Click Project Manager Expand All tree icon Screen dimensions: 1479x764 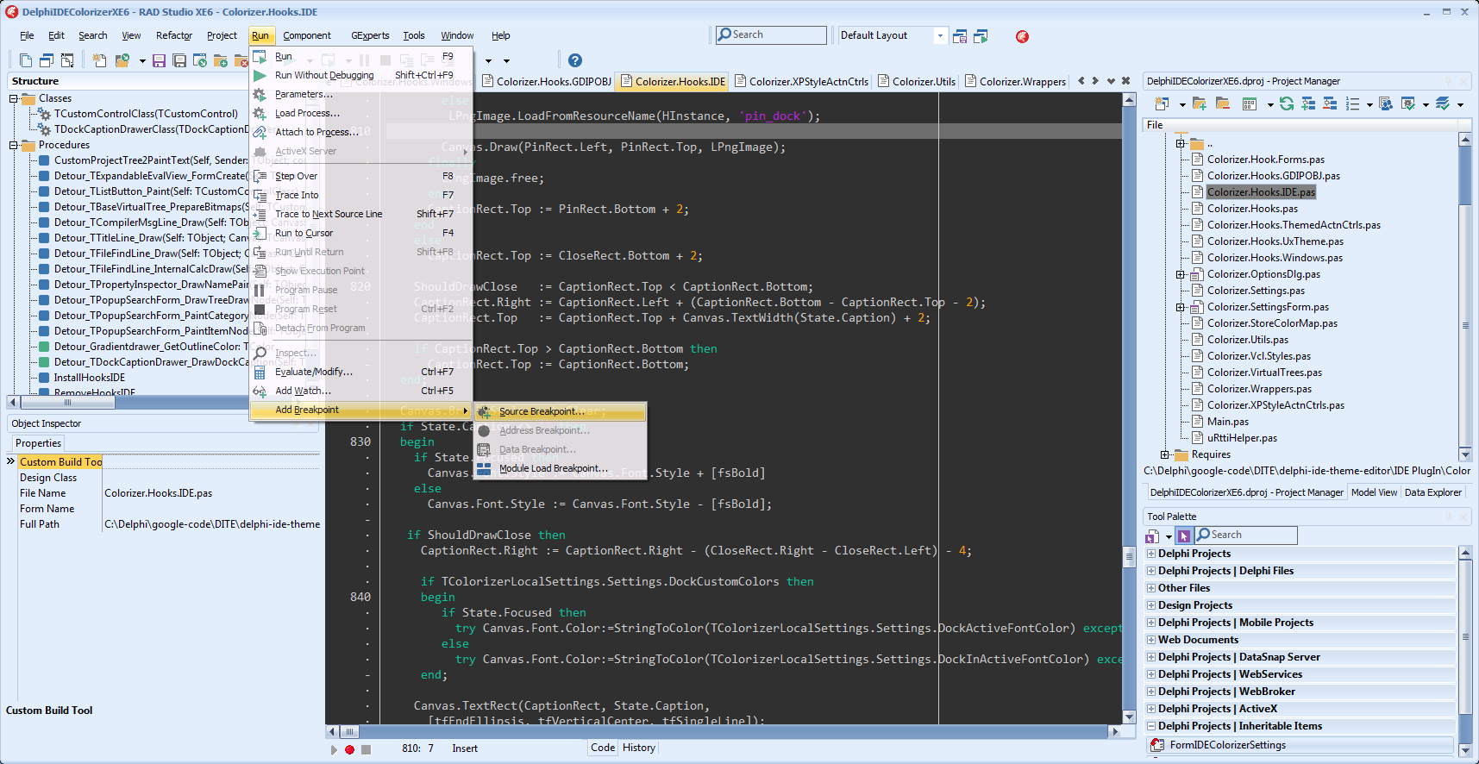[1308, 103]
